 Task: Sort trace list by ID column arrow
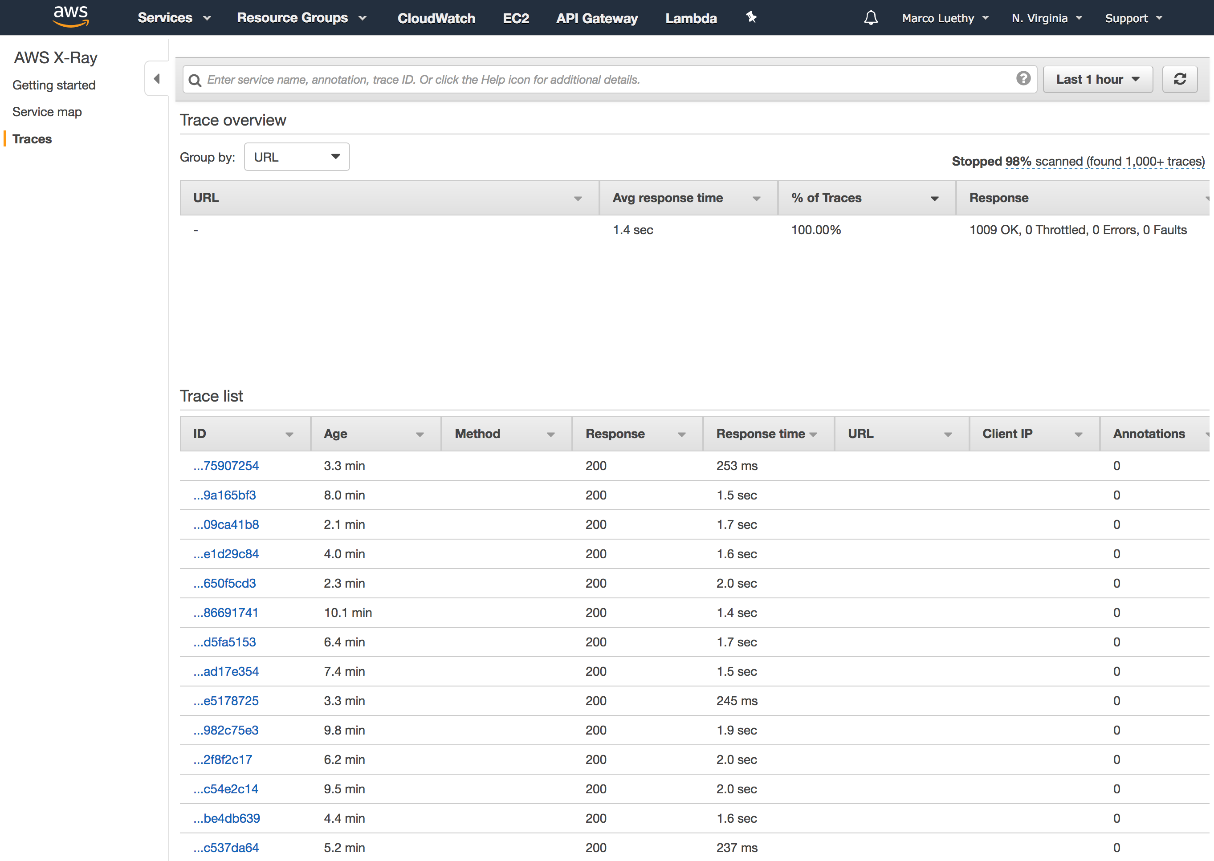click(x=289, y=435)
